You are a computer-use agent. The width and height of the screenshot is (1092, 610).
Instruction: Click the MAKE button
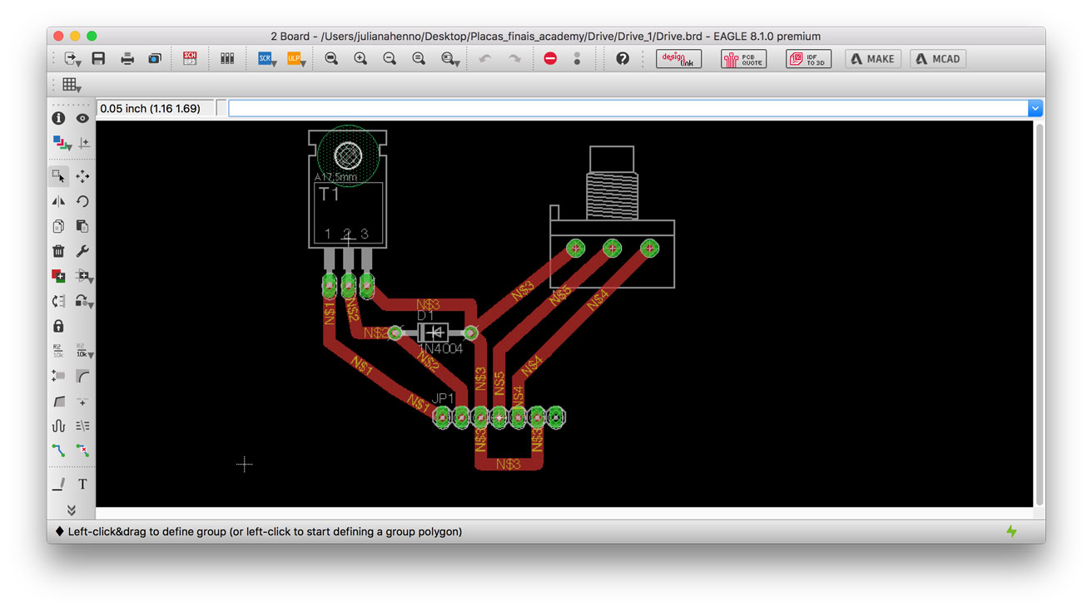pyautogui.click(x=873, y=59)
